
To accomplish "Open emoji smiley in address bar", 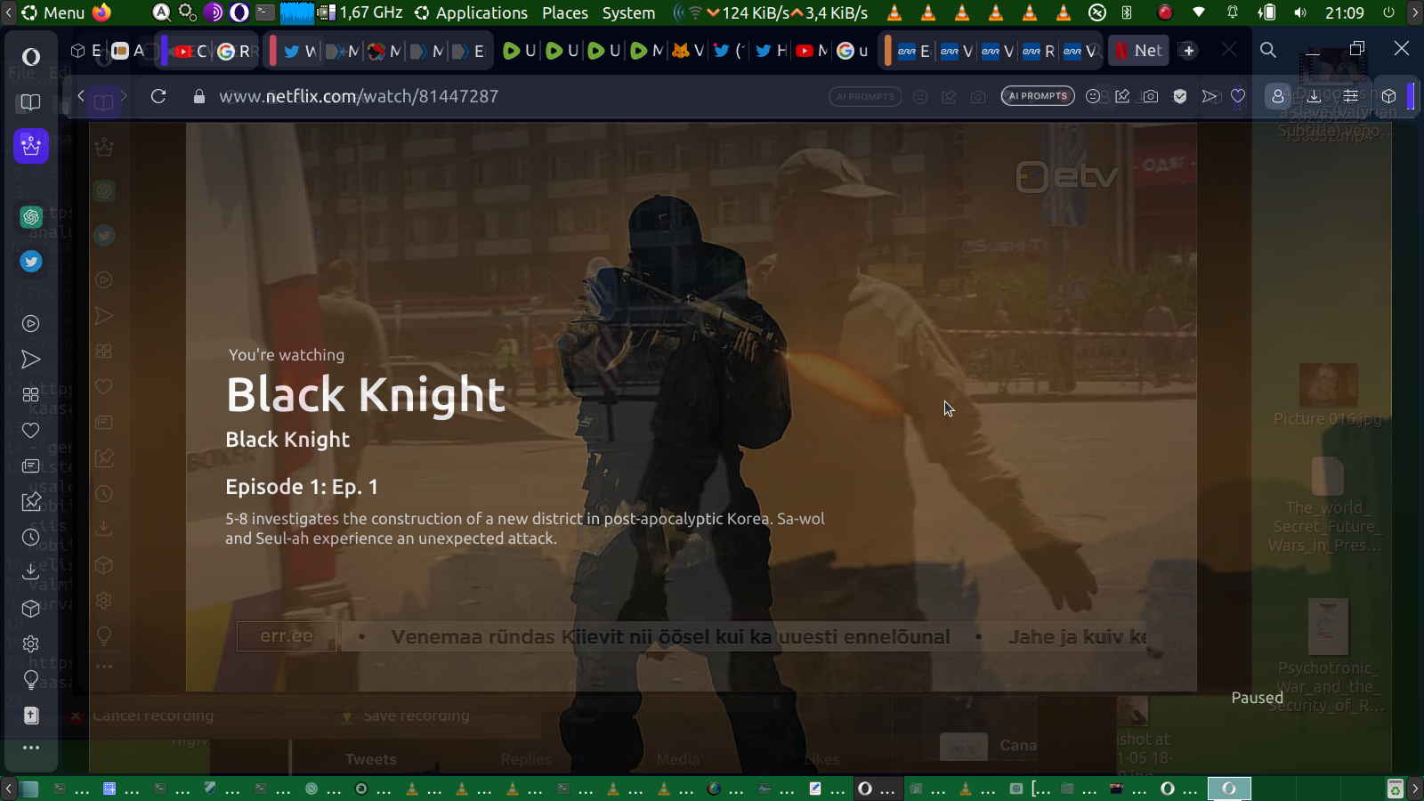I will click(1094, 96).
